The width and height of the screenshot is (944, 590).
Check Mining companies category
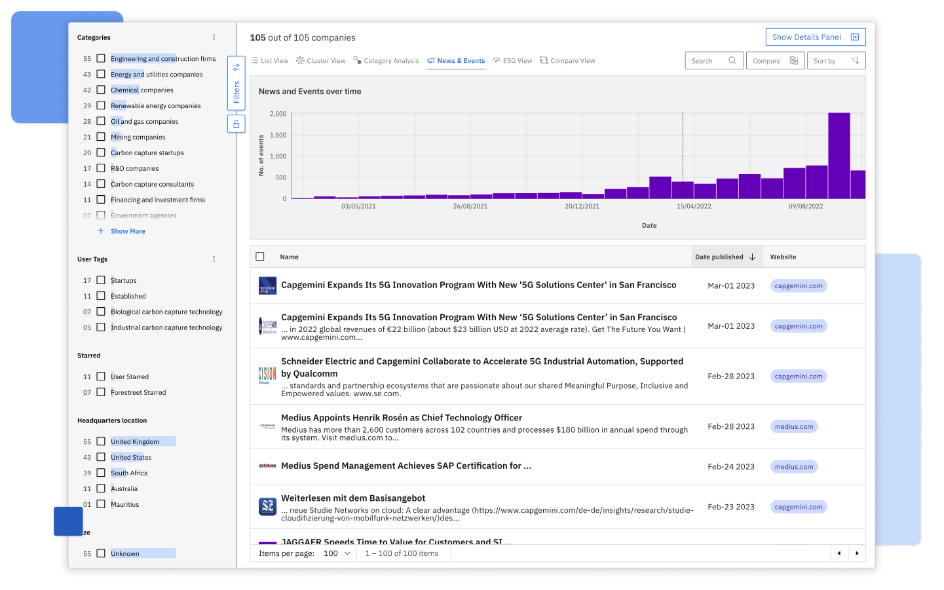tap(101, 137)
